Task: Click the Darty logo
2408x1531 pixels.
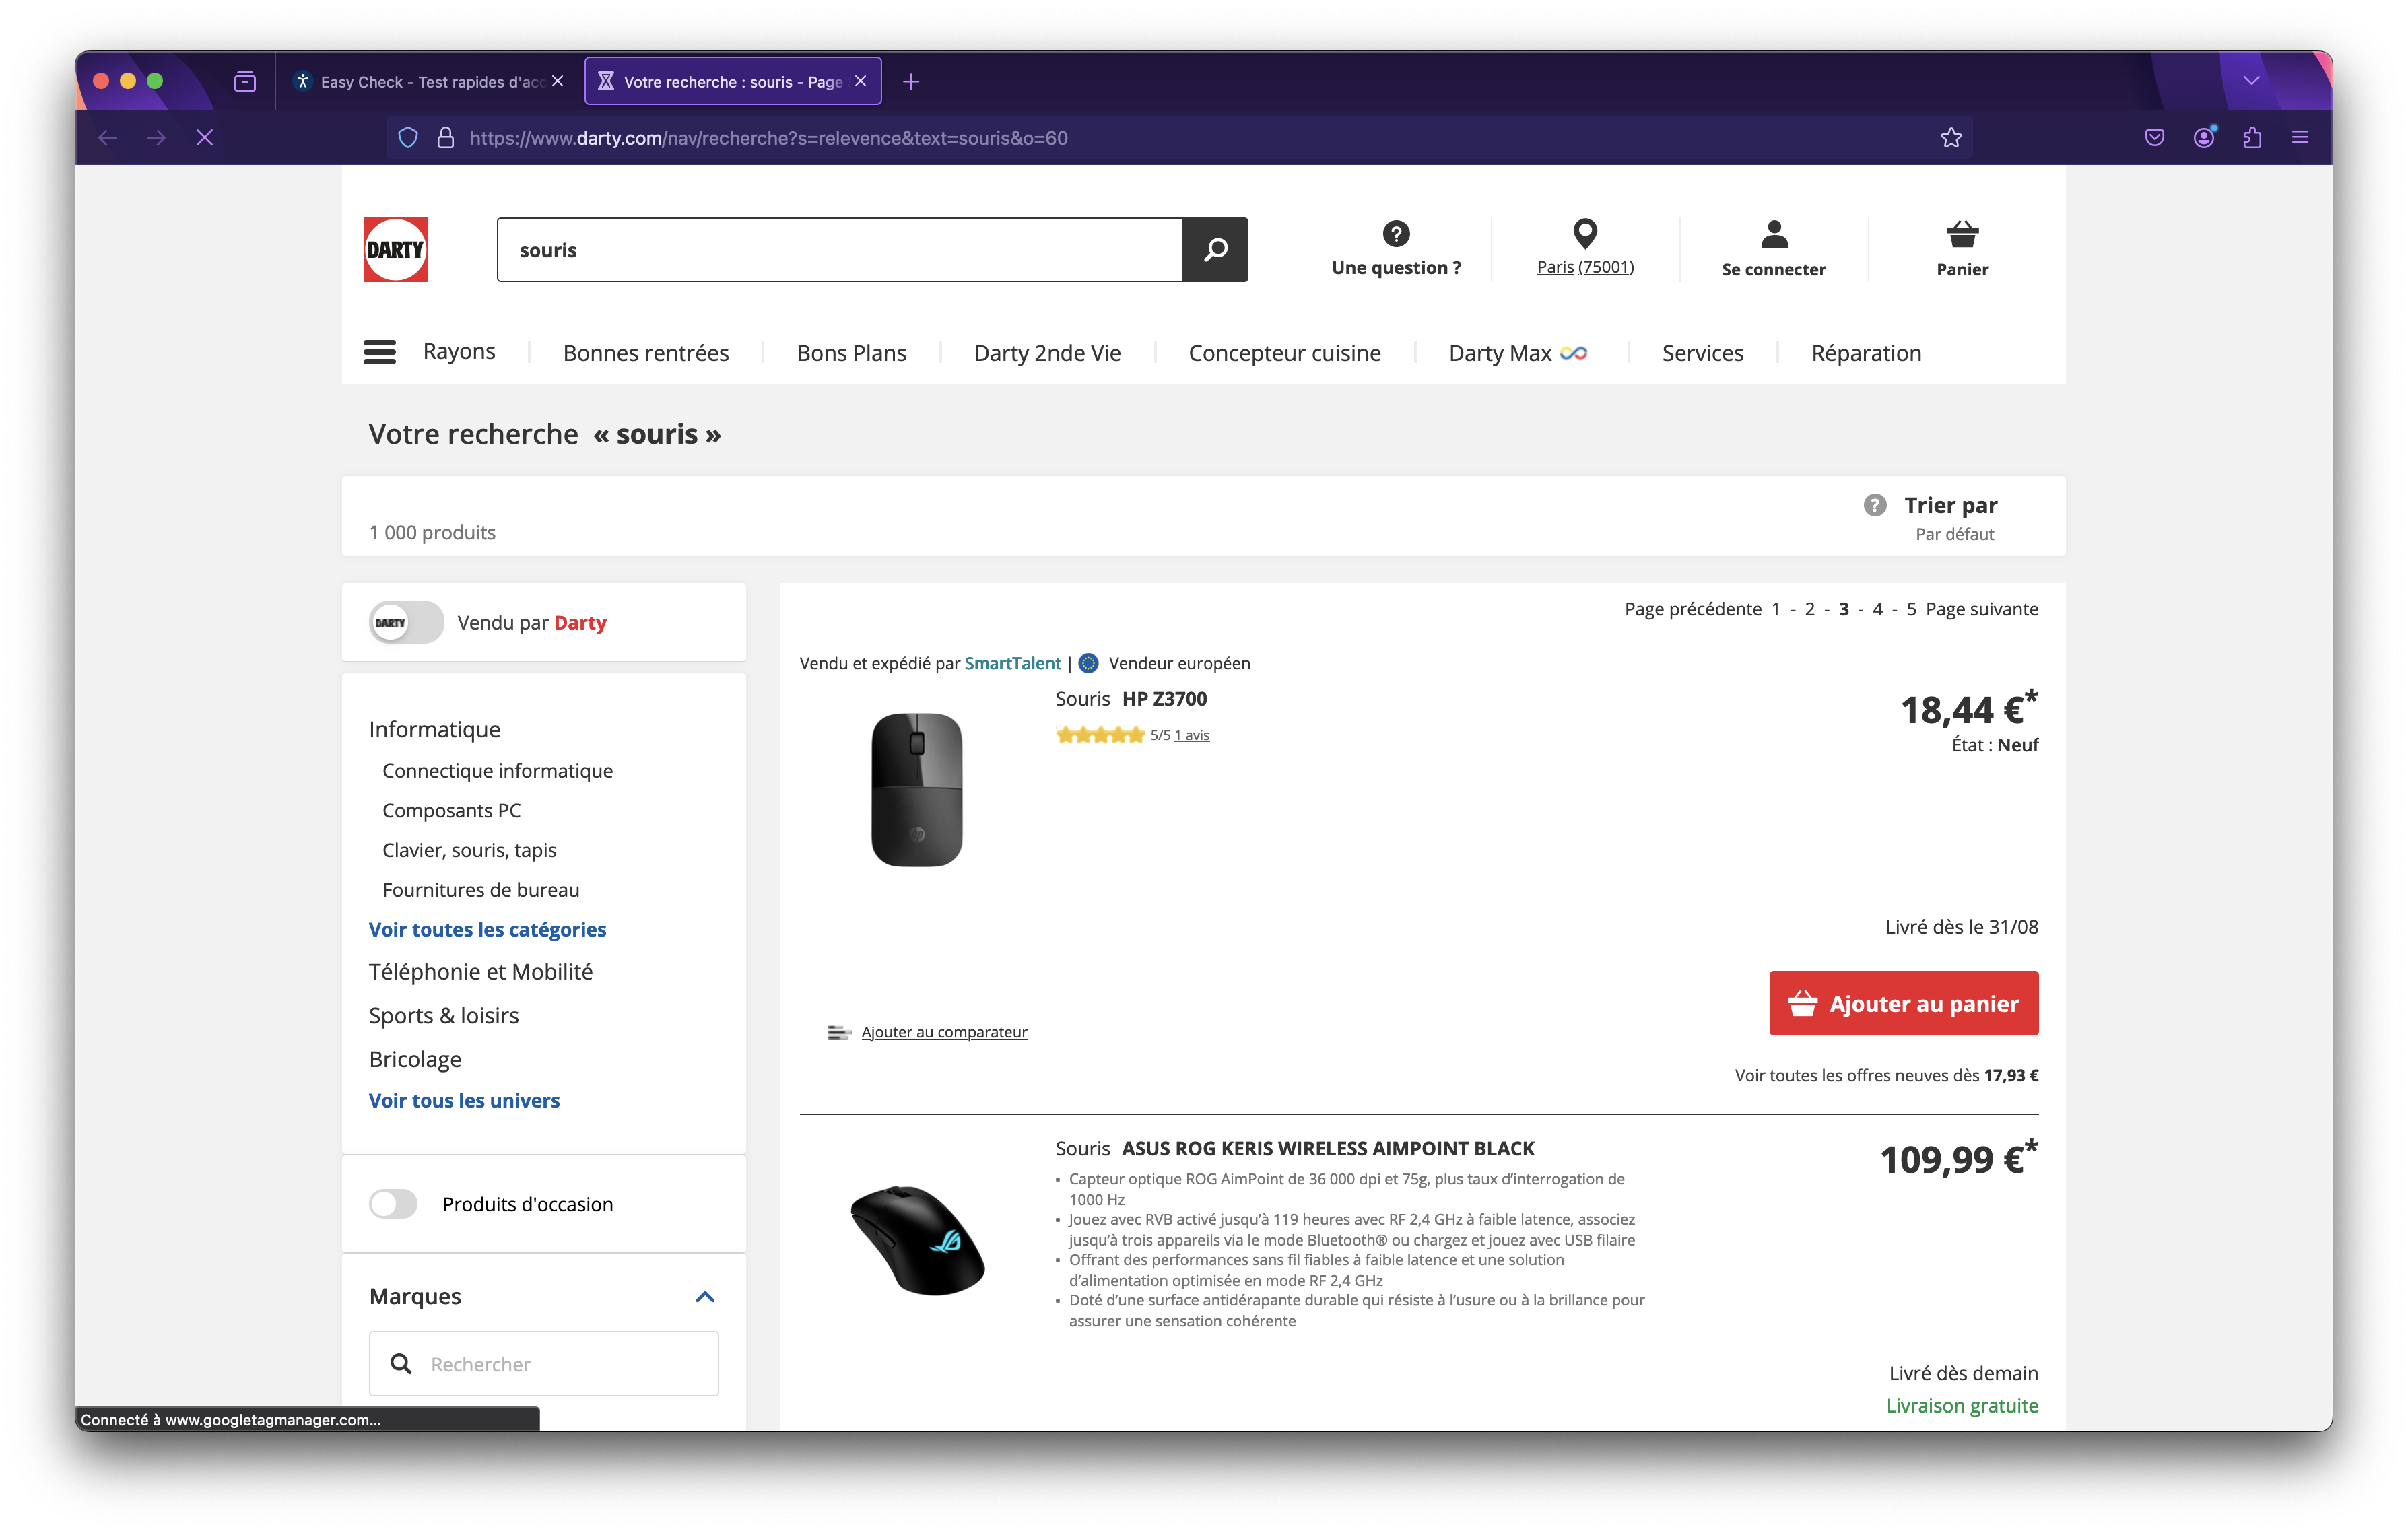Action: point(395,250)
